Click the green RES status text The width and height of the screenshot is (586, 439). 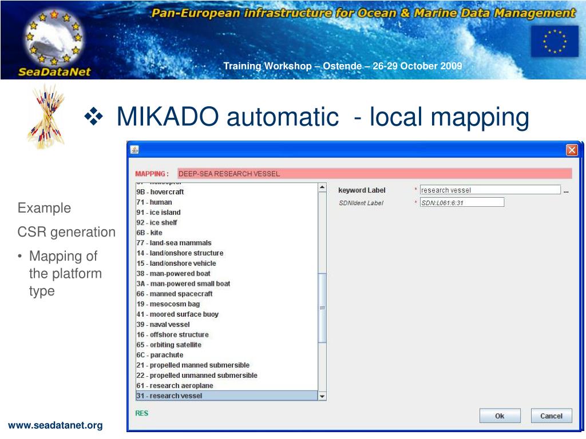(142, 413)
